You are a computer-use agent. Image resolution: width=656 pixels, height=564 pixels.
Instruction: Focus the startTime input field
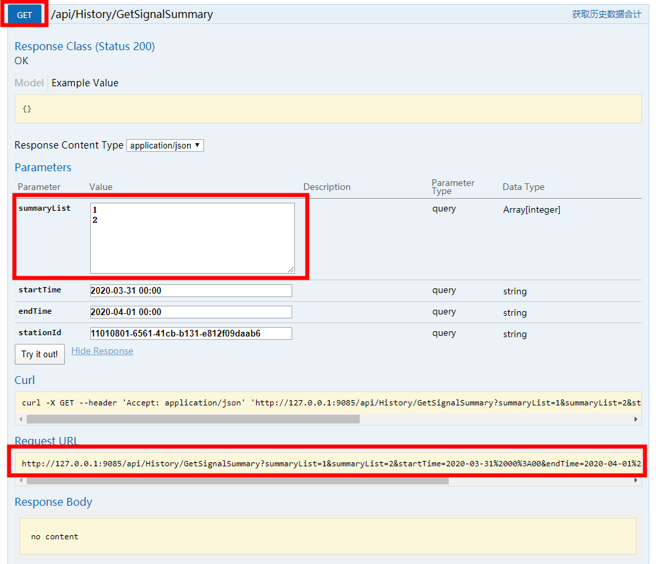191,290
